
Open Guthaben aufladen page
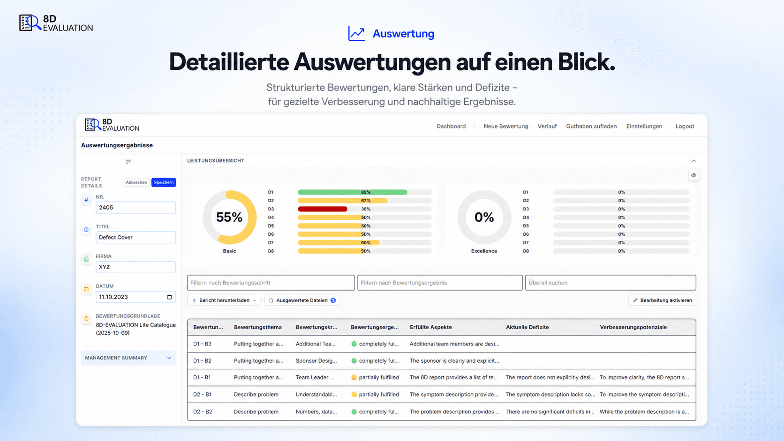(591, 126)
